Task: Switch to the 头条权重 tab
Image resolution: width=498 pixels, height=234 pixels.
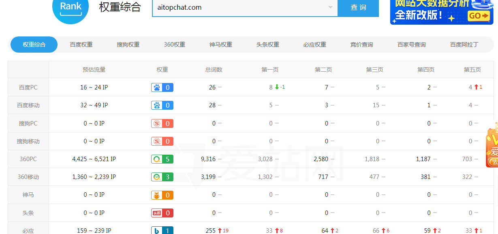Action: pyautogui.click(x=268, y=45)
